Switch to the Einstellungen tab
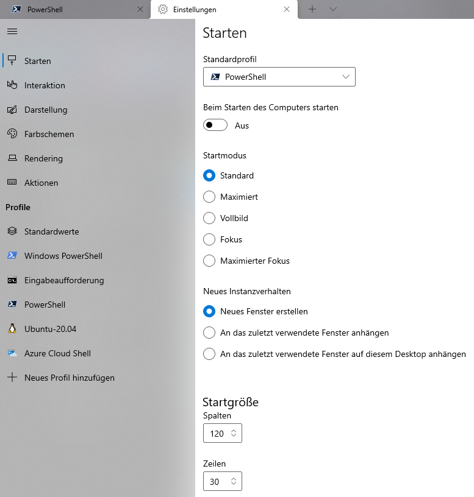This screenshot has height=497, width=474. coord(224,10)
